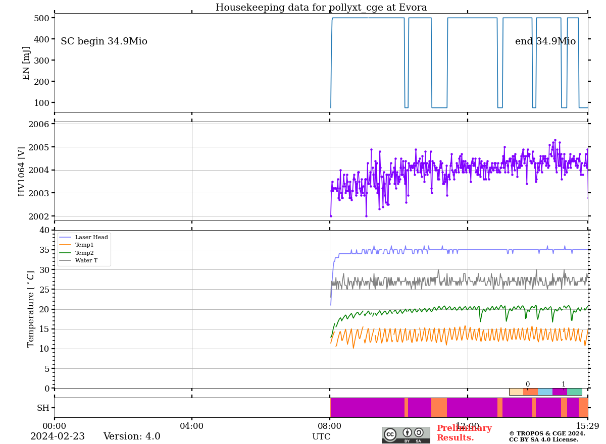
Task: Click the Temperature axis label
Action: (x=31, y=309)
